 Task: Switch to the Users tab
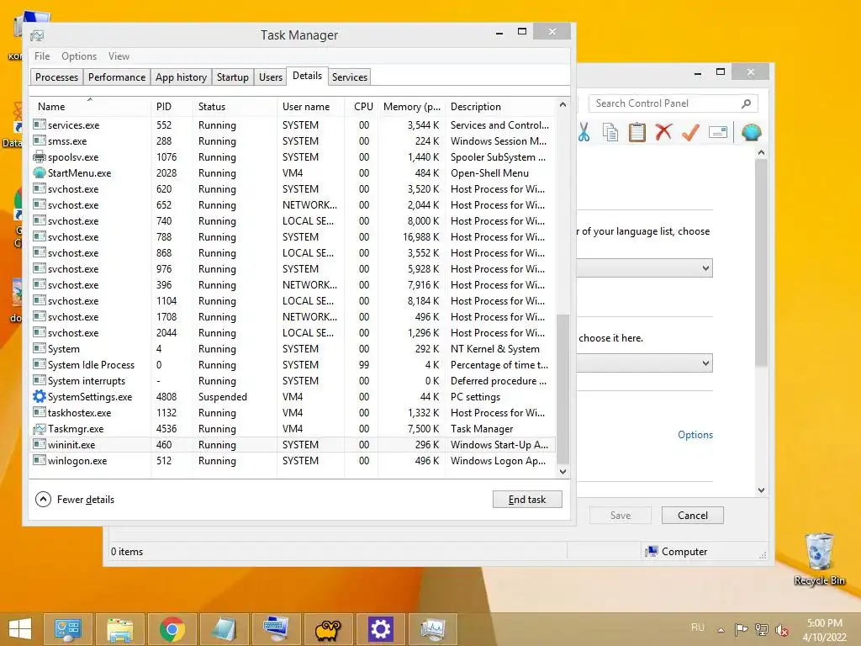[270, 77]
